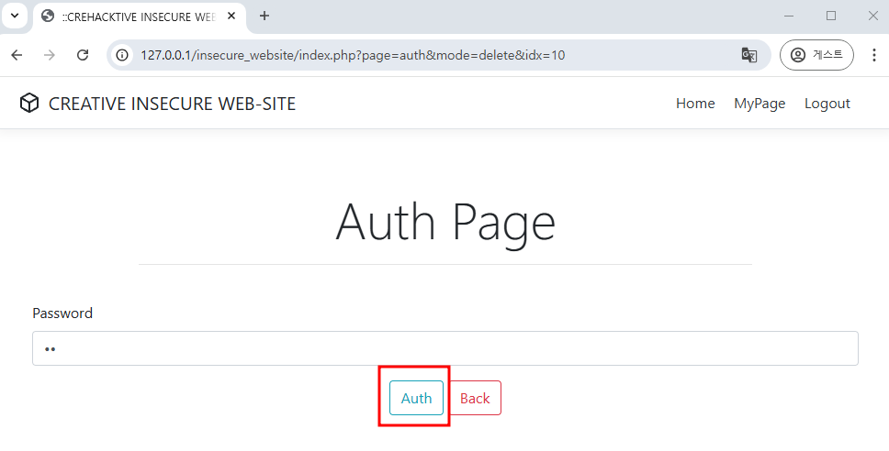This screenshot has height=451, width=889.
Task: Click the Auth Page heading
Action: coord(445,222)
